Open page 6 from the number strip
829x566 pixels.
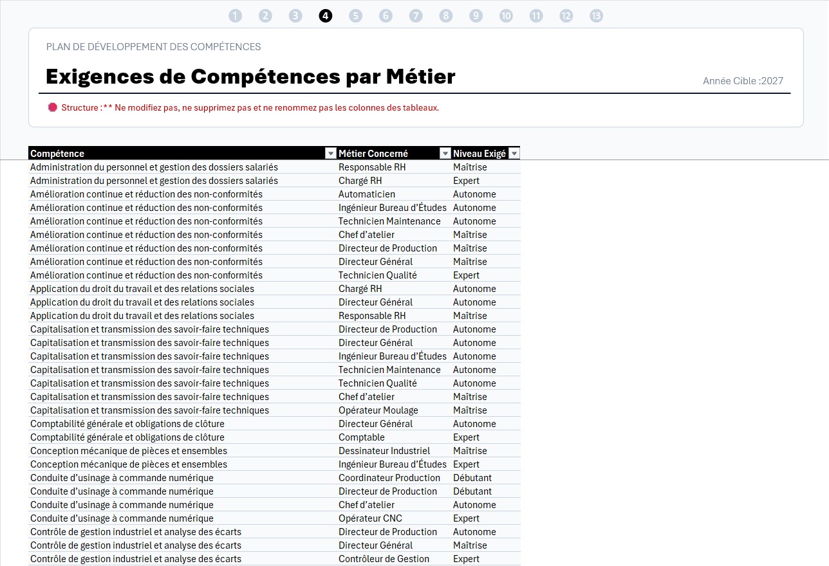386,16
